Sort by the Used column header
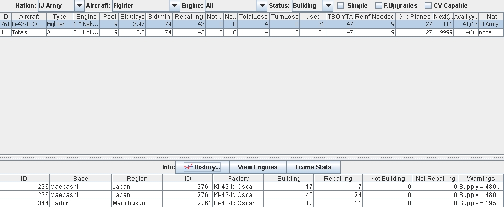504x207 pixels. (x=313, y=16)
